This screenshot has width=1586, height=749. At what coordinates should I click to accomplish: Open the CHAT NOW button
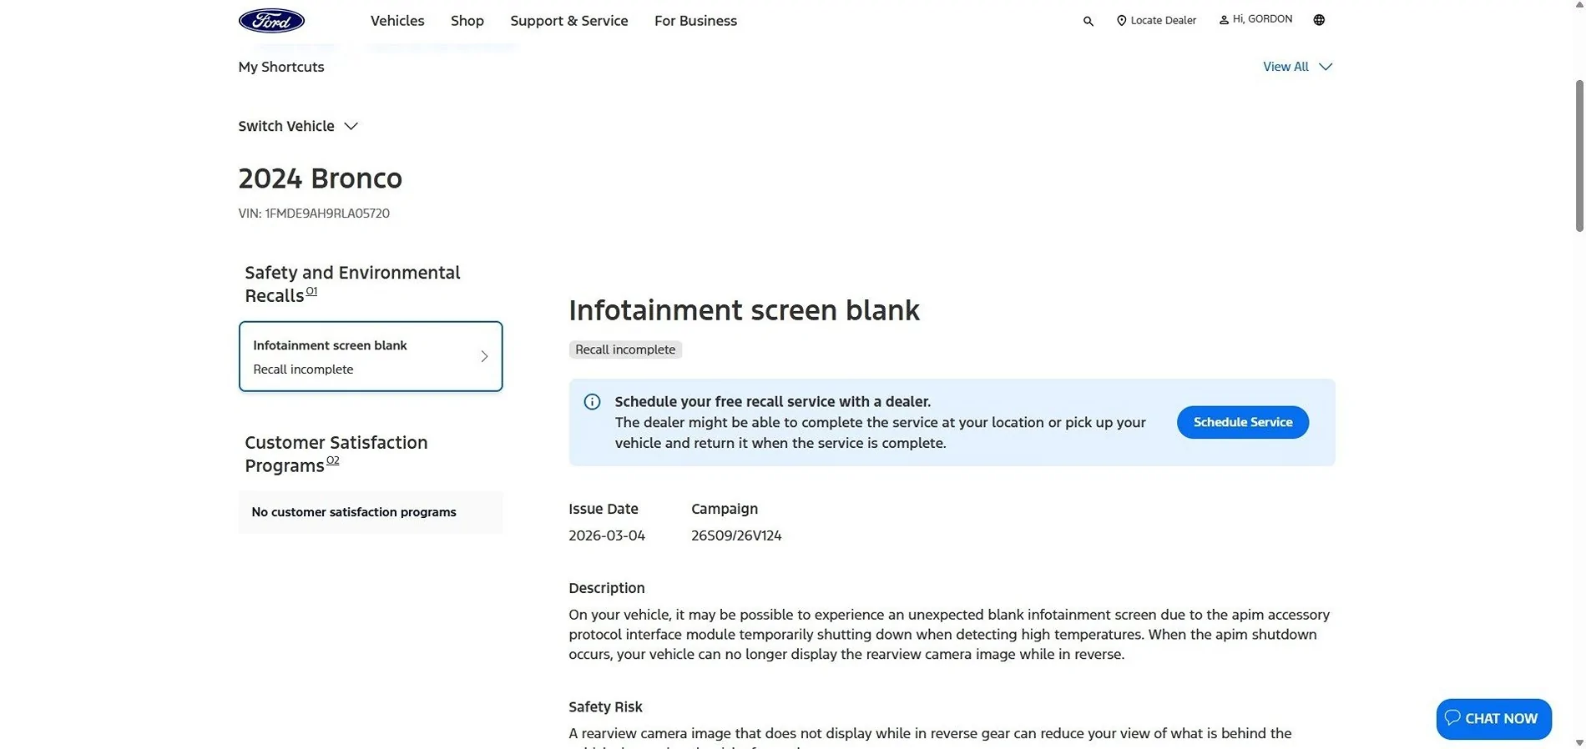pyautogui.click(x=1493, y=718)
